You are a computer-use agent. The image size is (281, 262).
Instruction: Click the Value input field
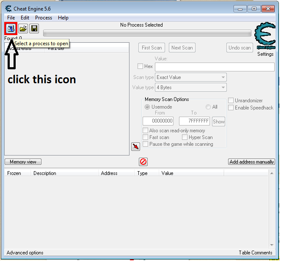(215, 67)
